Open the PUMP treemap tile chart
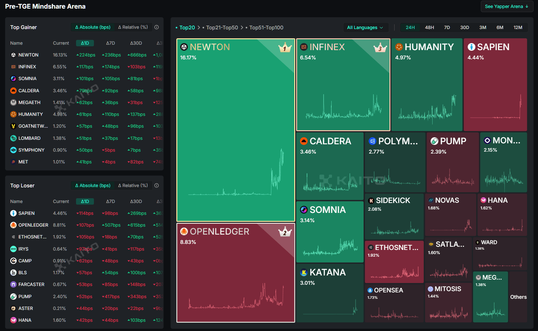Image resolution: width=538 pixels, height=331 pixels. tap(453, 162)
